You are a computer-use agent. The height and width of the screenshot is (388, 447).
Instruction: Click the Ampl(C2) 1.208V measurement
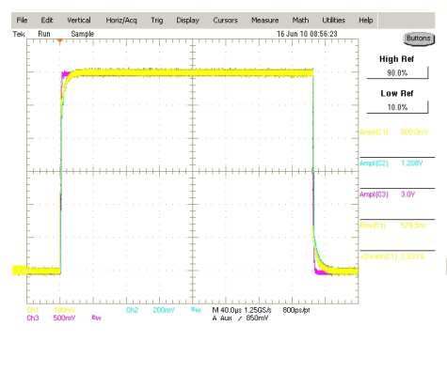(x=391, y=163)
